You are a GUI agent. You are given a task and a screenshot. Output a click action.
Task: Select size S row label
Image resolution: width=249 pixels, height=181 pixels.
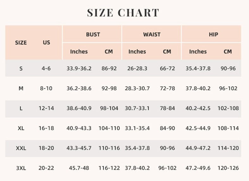(x=21, y=68)
